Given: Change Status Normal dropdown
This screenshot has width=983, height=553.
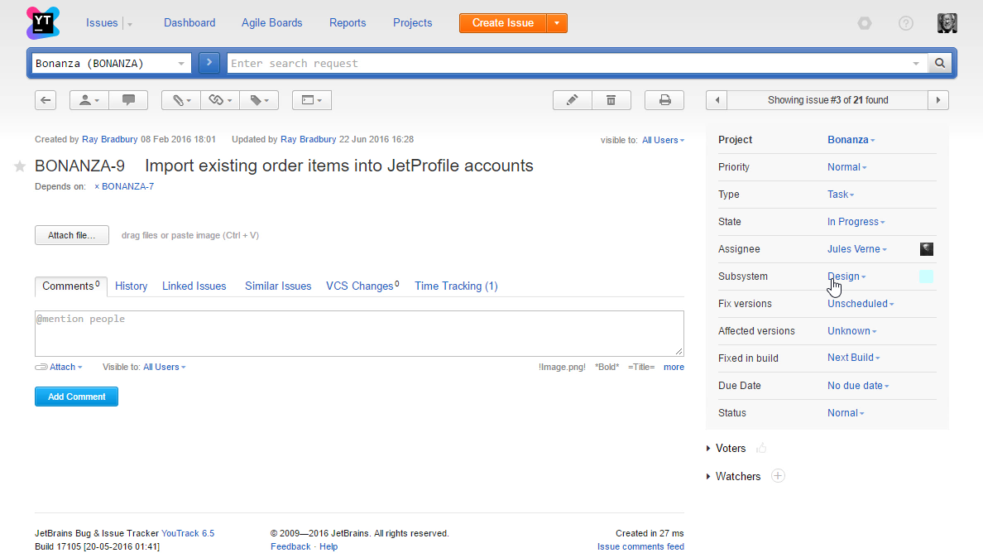Looking at the screenshot, I should (846, 413).
